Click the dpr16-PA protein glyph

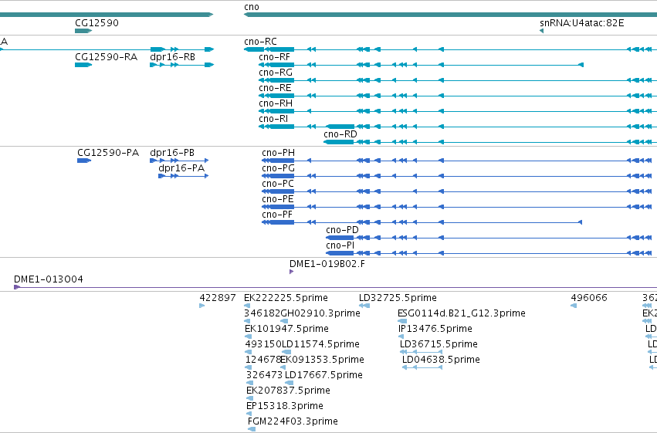pos(184,176)
